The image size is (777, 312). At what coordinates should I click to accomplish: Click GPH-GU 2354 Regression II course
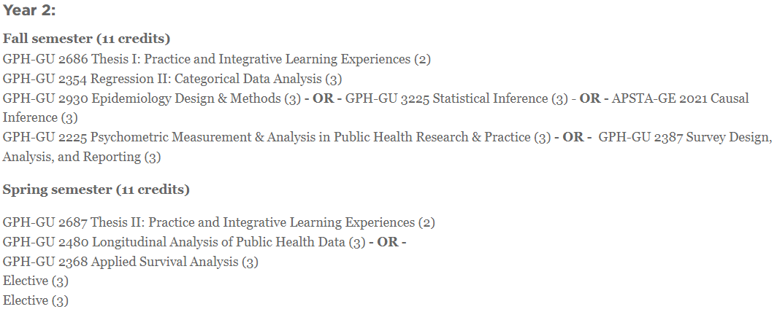(x=172, y=79)
